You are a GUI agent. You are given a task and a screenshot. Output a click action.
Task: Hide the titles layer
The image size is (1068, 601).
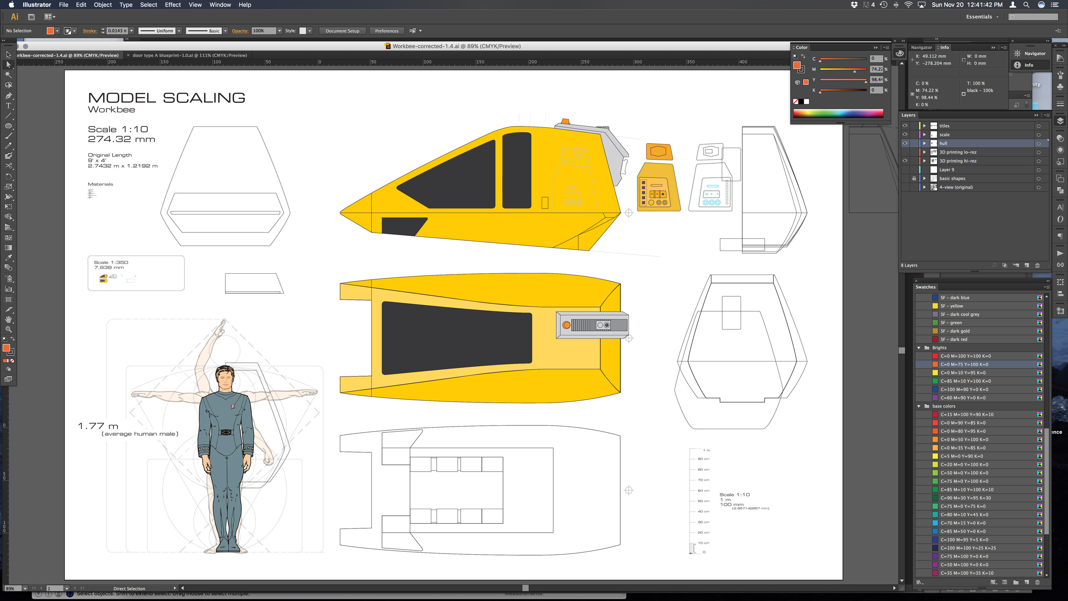pyautogui.click(x=905, y=126)
